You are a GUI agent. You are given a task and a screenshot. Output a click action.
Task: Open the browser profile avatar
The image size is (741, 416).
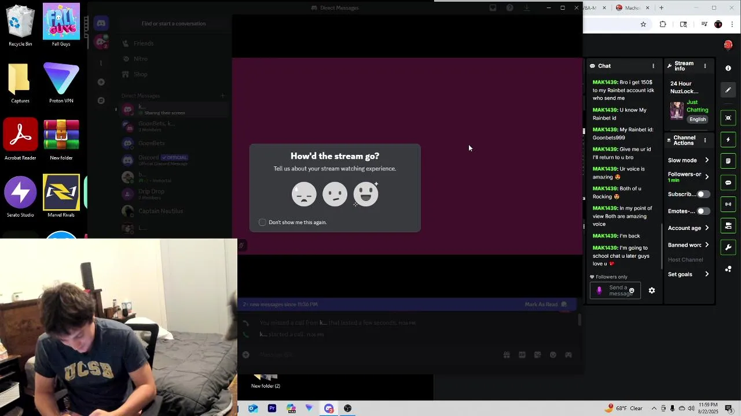coord(718,24)
